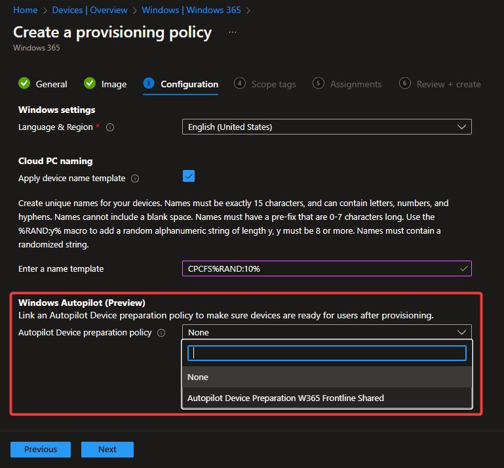Viewport: 504px width, 468px height.
Task: Click the validation checkmark in name template field
Action: click(x=463, y=268)
